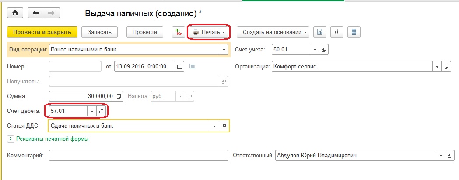Click the Провести button
The height and width of the screenshot is (180, 459).
tap(145, 32)
